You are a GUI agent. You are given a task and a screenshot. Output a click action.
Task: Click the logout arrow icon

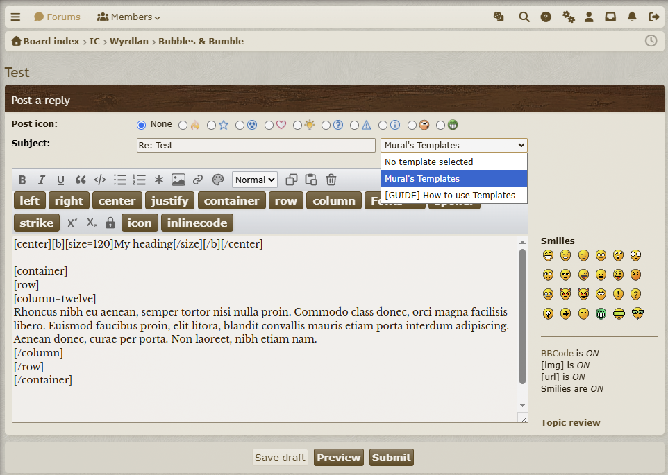click(653, 17)
